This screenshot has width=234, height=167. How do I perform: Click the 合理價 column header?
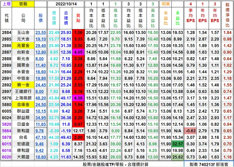[x=66, y=18]
